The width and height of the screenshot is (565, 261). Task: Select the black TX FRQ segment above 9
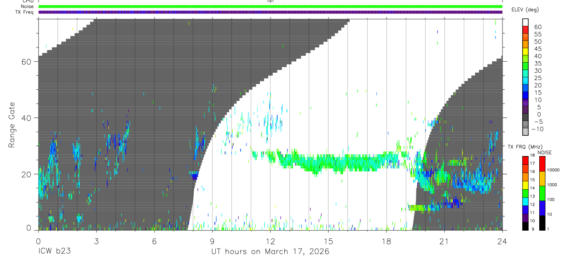[x=525, y=226]
